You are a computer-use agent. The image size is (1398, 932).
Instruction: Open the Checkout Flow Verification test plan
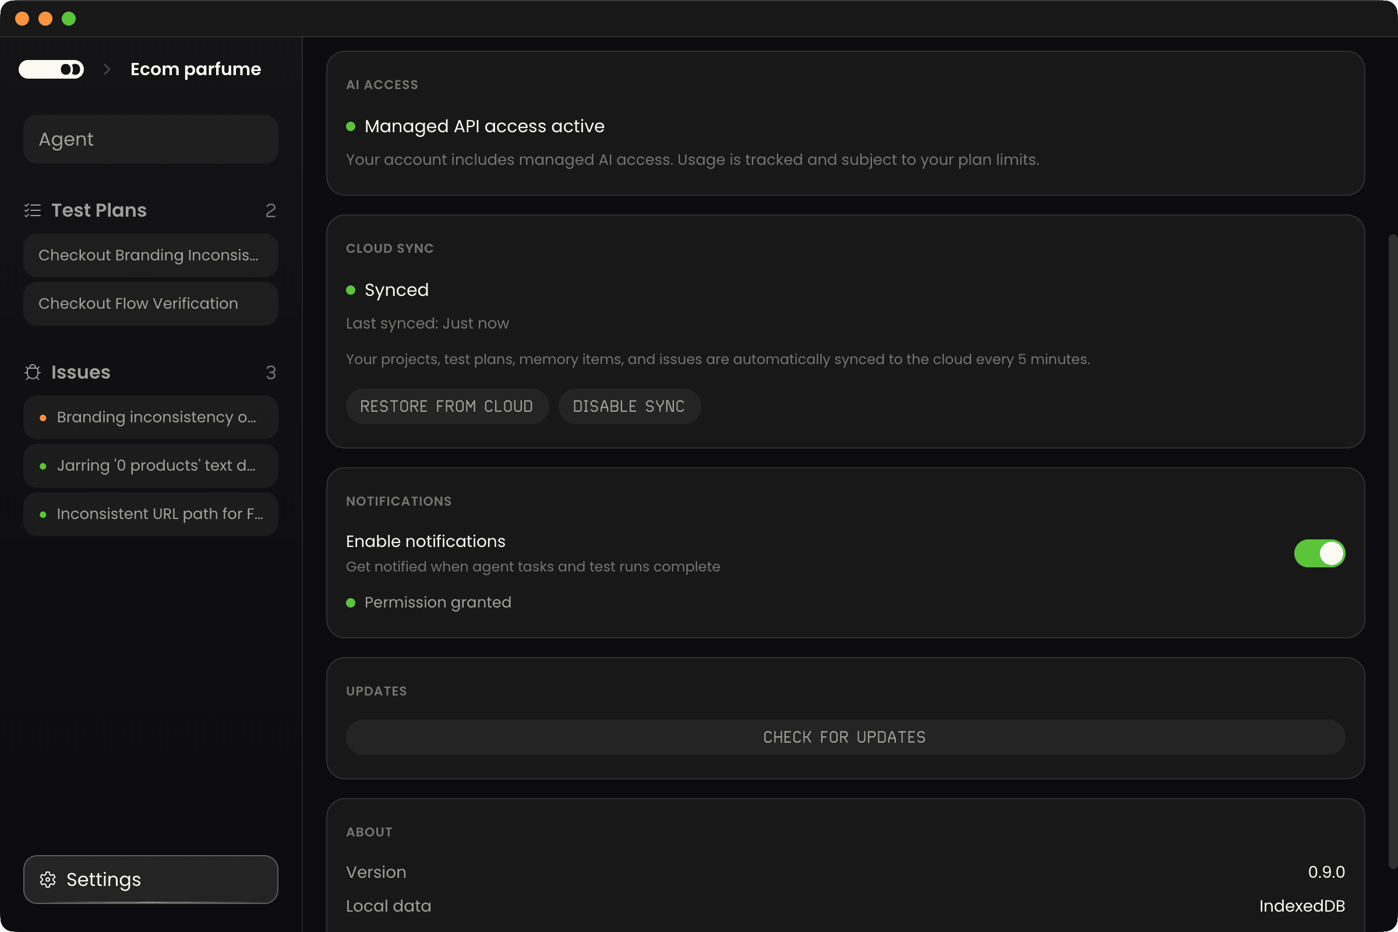pos(150,303)
